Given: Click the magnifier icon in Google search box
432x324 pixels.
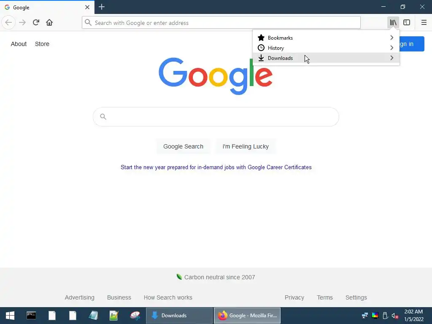Looking at the screenshot, I should [103, 117].
